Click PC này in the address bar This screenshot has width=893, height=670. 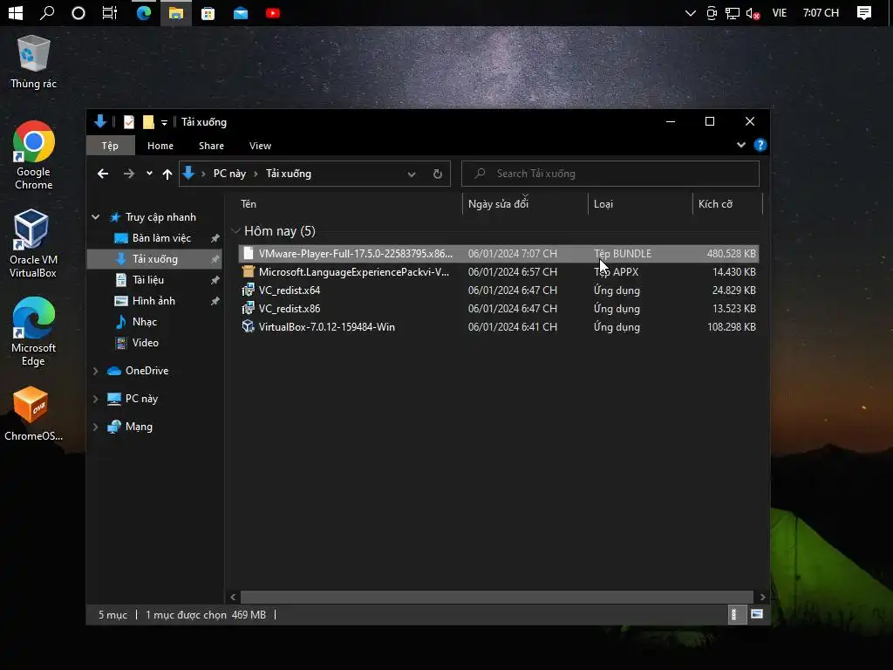[x=229, y=174]
